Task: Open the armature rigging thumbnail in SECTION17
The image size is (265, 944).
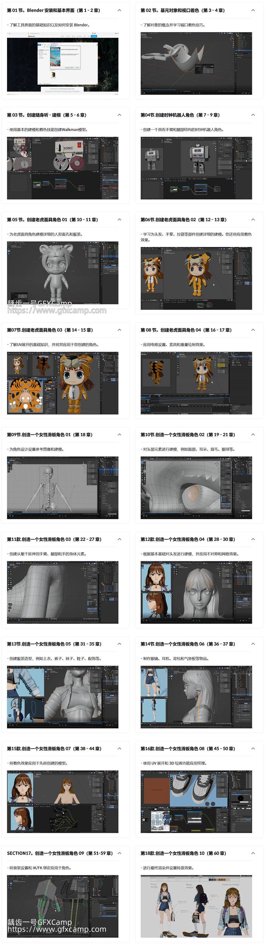Action: (63, 907)
